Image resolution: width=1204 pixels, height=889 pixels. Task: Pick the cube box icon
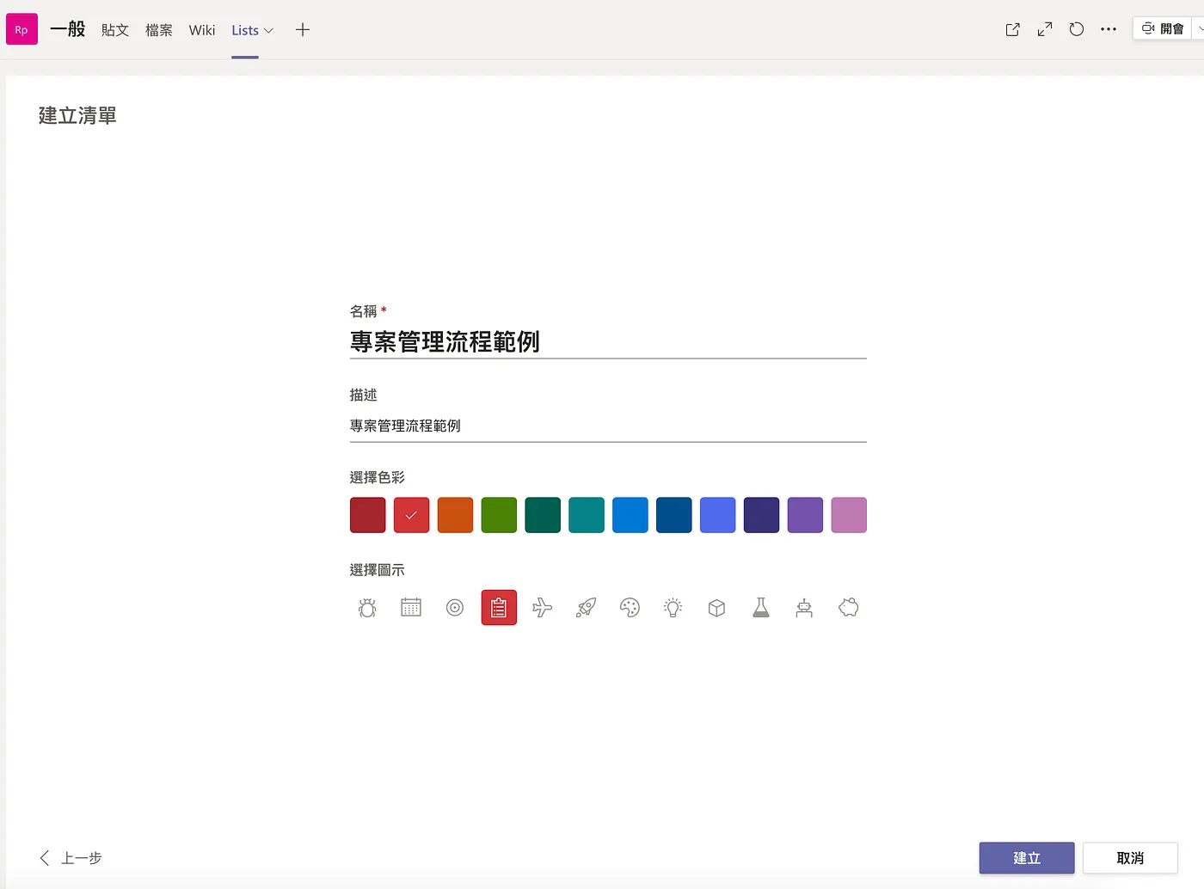coord(717,608)
